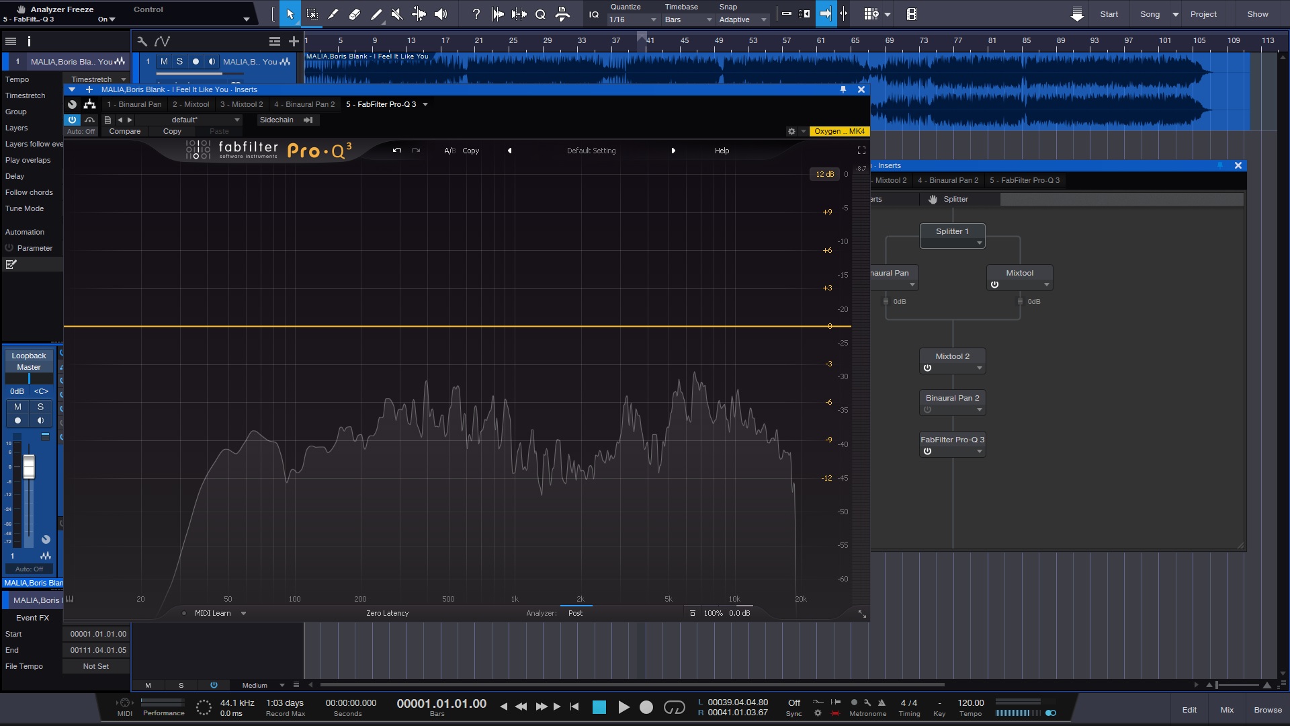The height and width of the screenshot is (726, 1290).
Task: Open the video player icon
Action: coord(912,14)
